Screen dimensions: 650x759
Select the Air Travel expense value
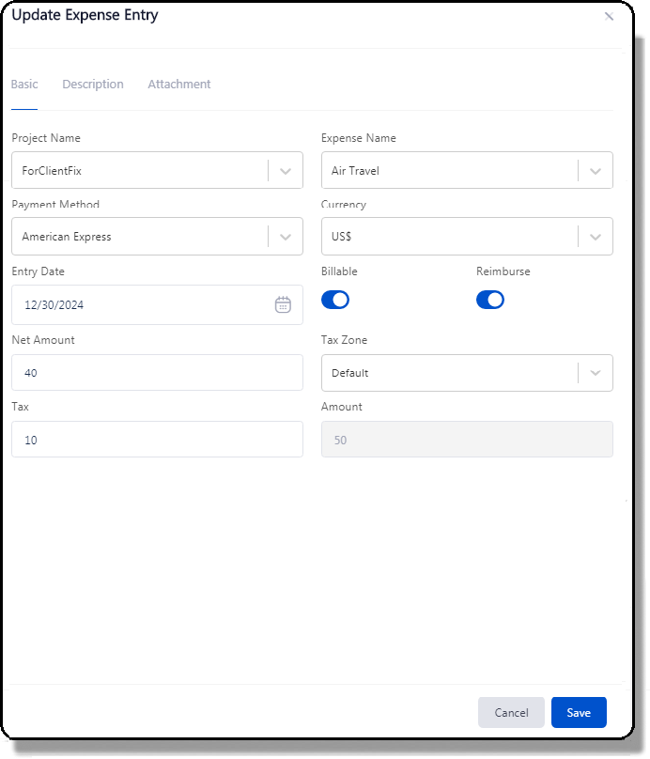355,171
